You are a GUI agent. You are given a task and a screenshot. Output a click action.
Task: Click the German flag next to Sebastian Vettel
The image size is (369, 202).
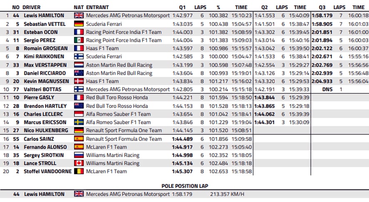79,24
